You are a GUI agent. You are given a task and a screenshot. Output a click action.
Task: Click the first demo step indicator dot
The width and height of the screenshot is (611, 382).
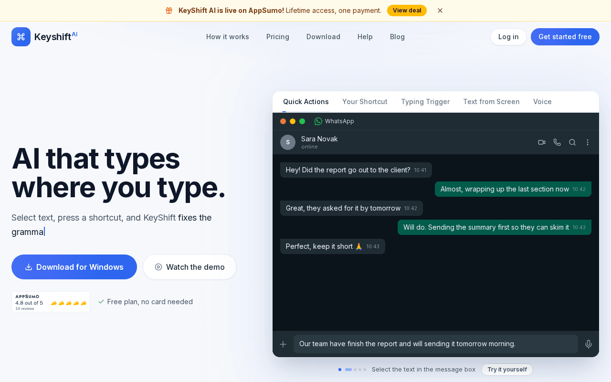click(340, 370)
